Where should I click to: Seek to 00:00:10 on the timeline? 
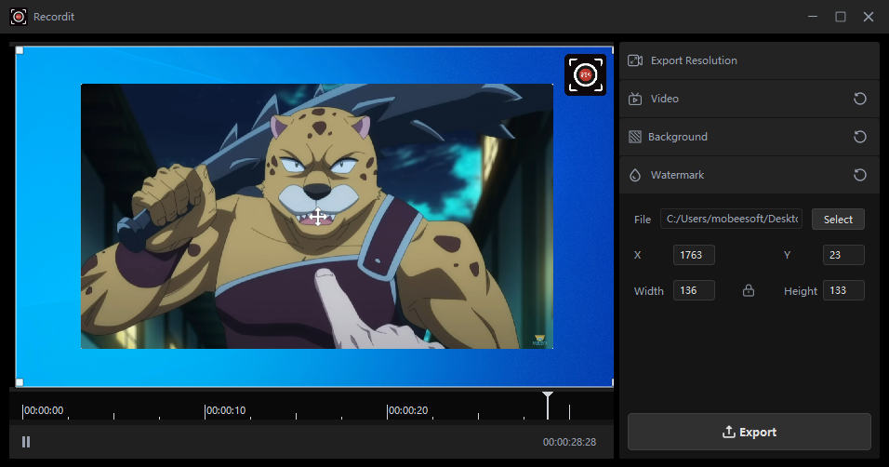pos(206,410)
